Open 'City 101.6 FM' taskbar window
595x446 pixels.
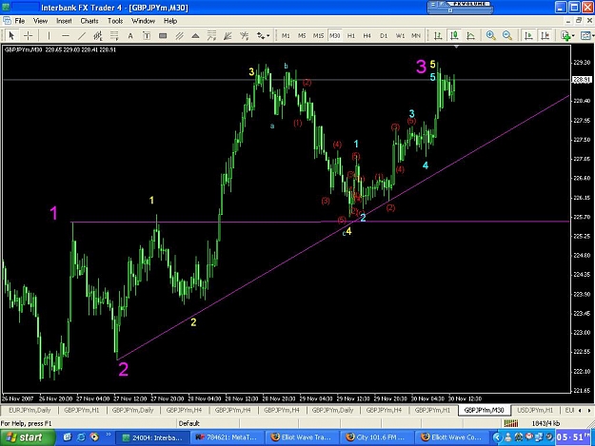pos(377,437)
